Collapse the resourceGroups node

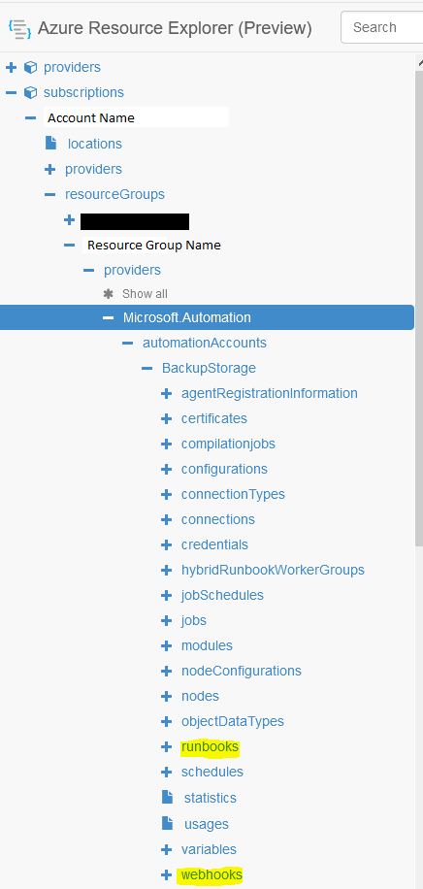pos(49,194)
